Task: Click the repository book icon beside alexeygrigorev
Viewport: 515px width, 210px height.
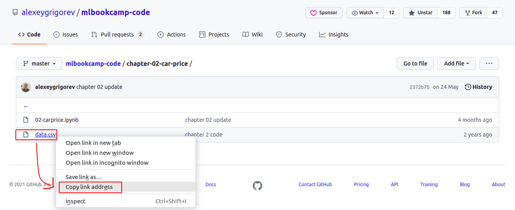Action: pyautogui.click(x=15, y=12)
